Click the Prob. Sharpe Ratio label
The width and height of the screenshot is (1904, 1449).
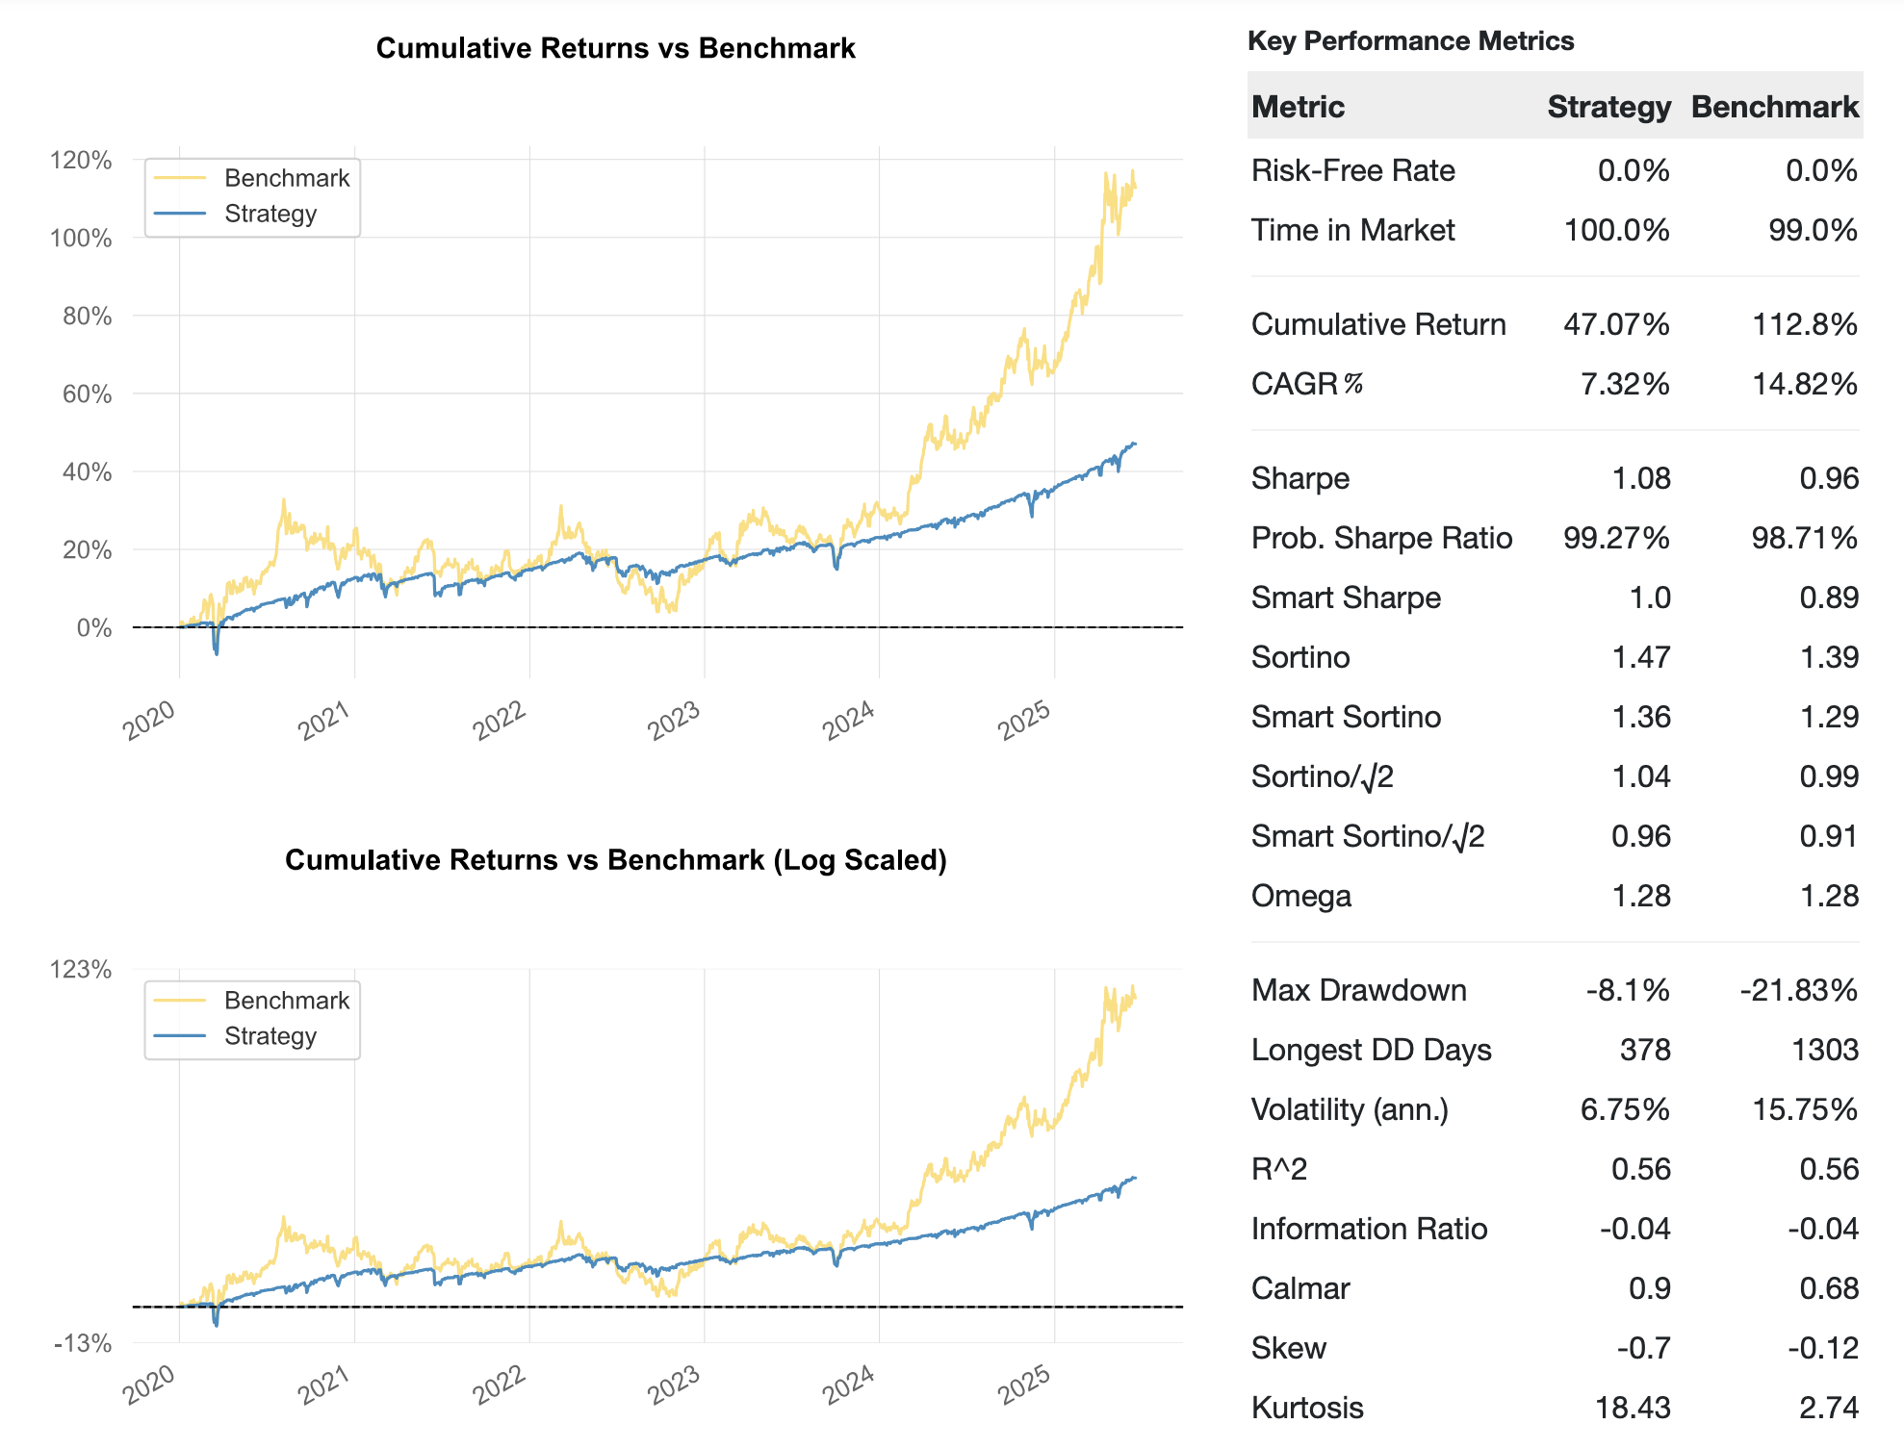1381,538
